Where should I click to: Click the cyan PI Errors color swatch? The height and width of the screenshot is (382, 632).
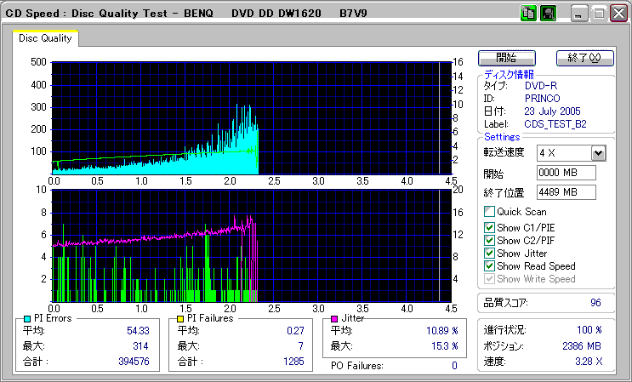pyautogui.click(x=27, y=319)
